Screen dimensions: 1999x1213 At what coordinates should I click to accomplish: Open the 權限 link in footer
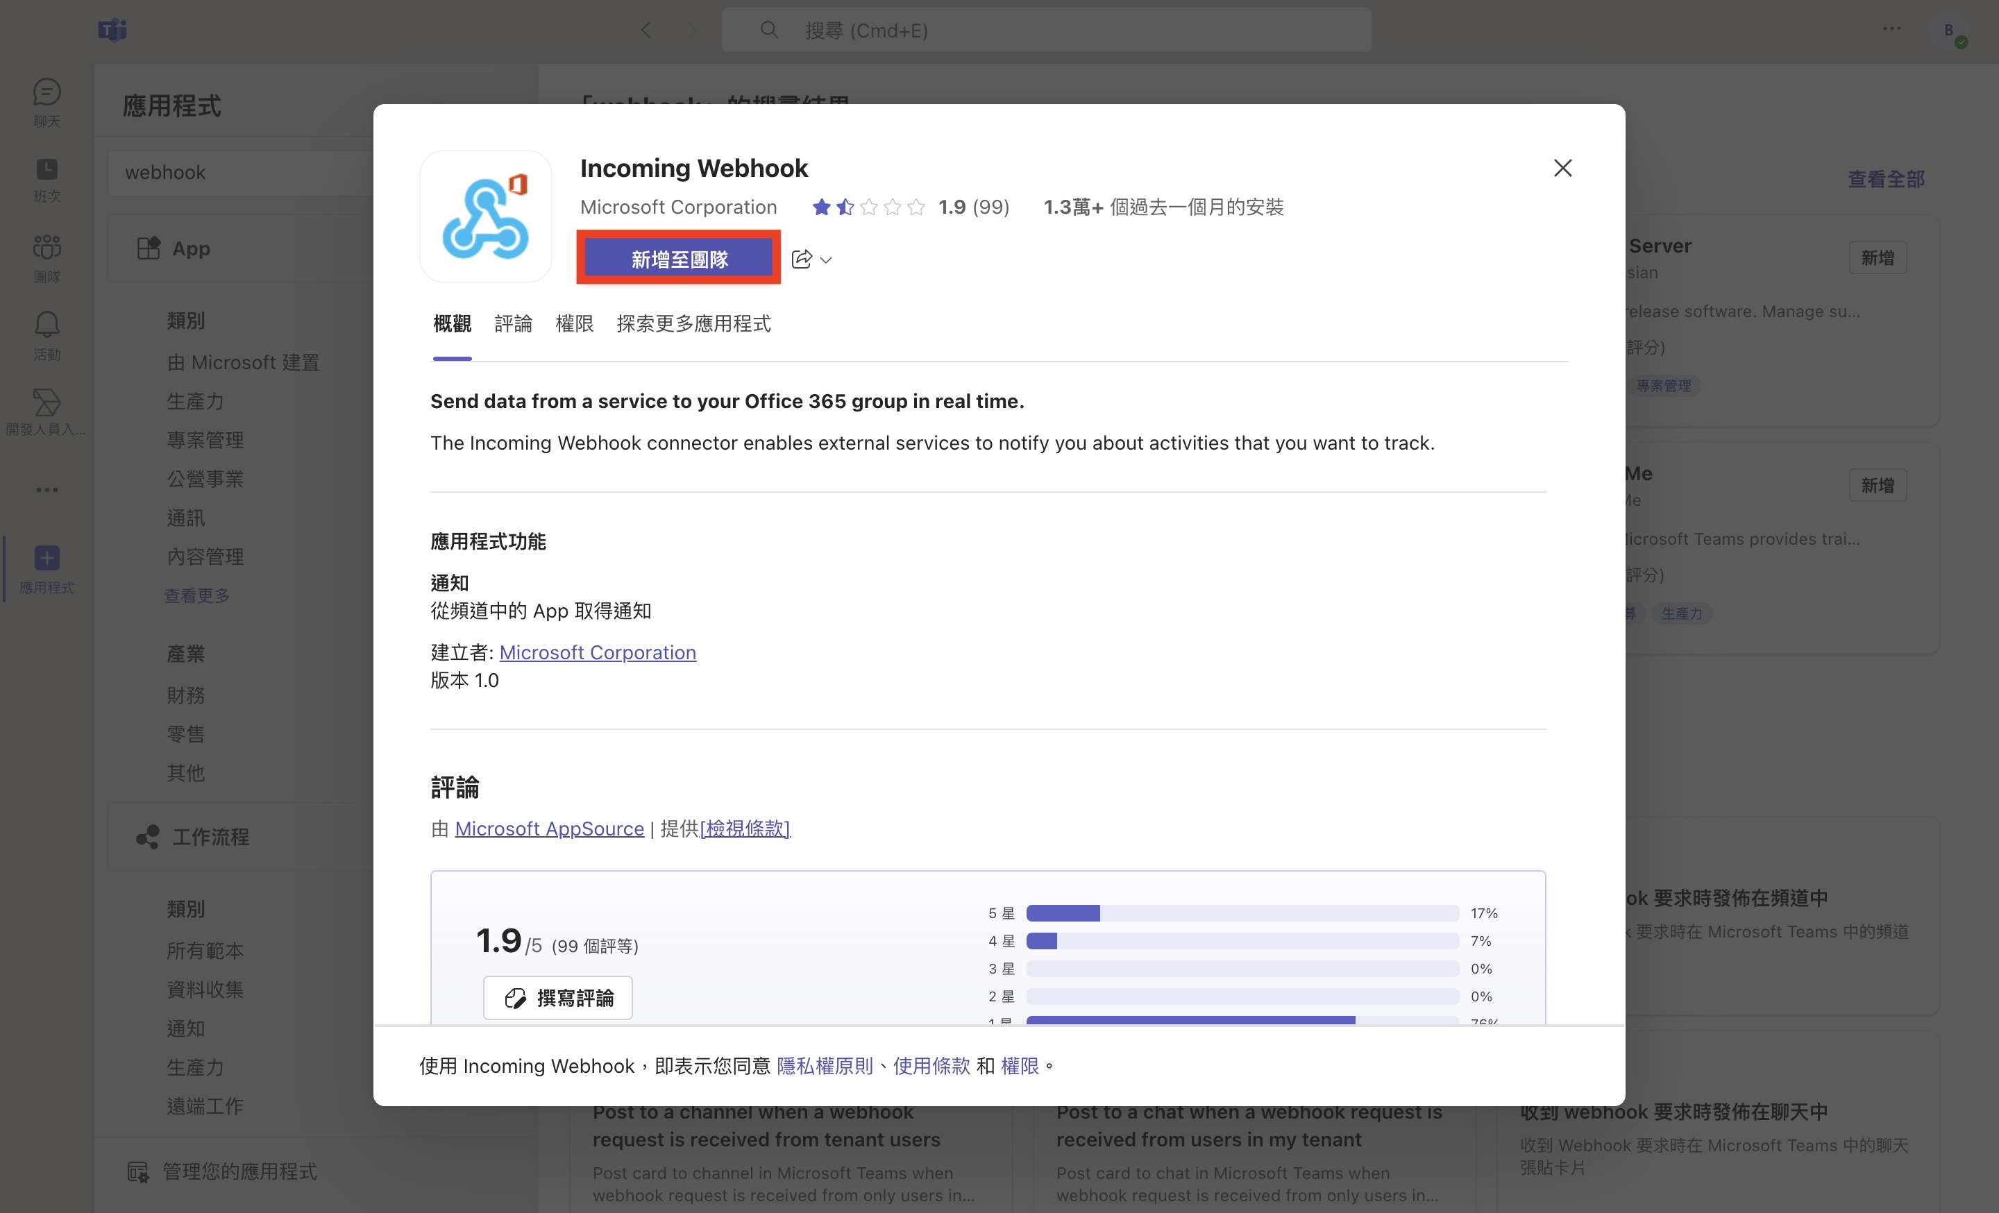[1020, 1065]
